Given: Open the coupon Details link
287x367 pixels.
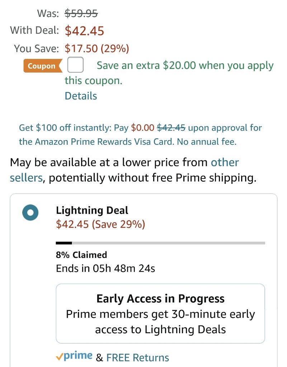Looking at the screenshot, I should click(81, 96).
